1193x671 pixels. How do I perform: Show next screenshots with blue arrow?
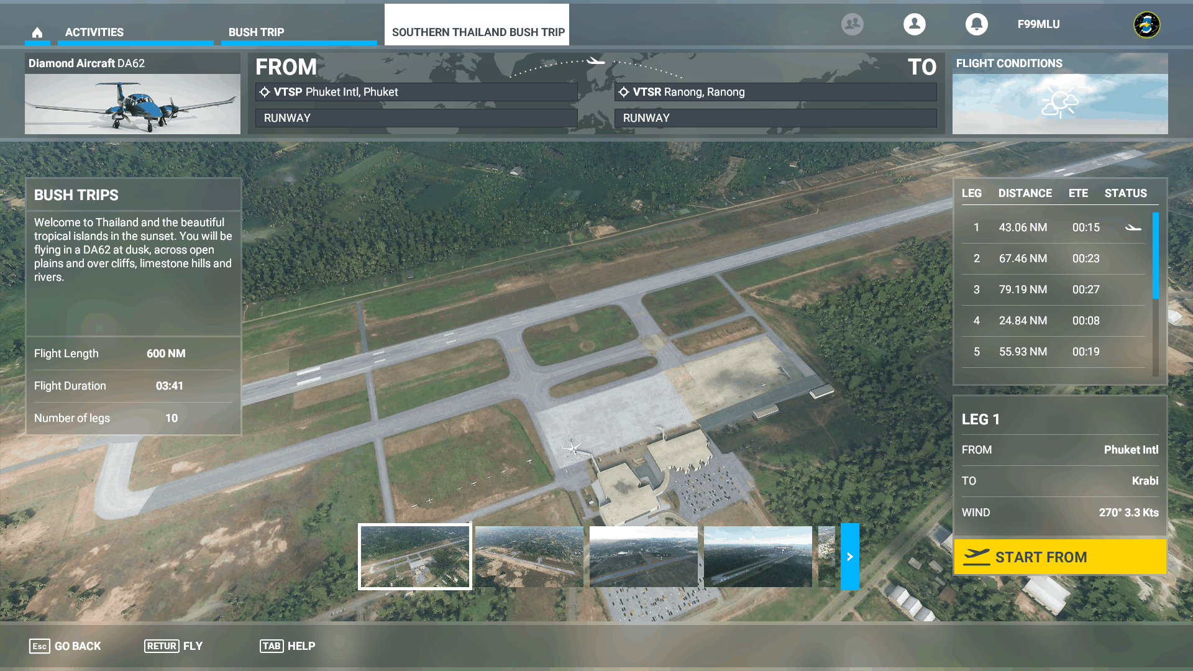849,557
